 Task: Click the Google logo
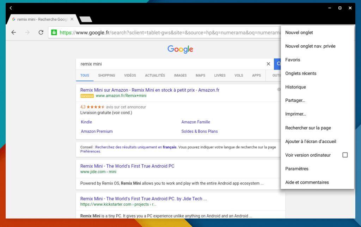click(180, 49)
